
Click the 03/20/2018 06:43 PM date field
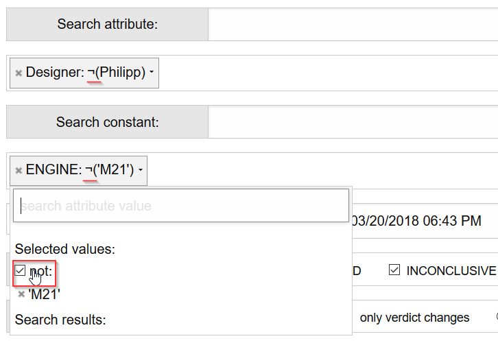coord(416,221)
